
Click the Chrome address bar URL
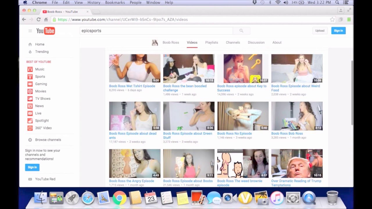pos(123,19)
